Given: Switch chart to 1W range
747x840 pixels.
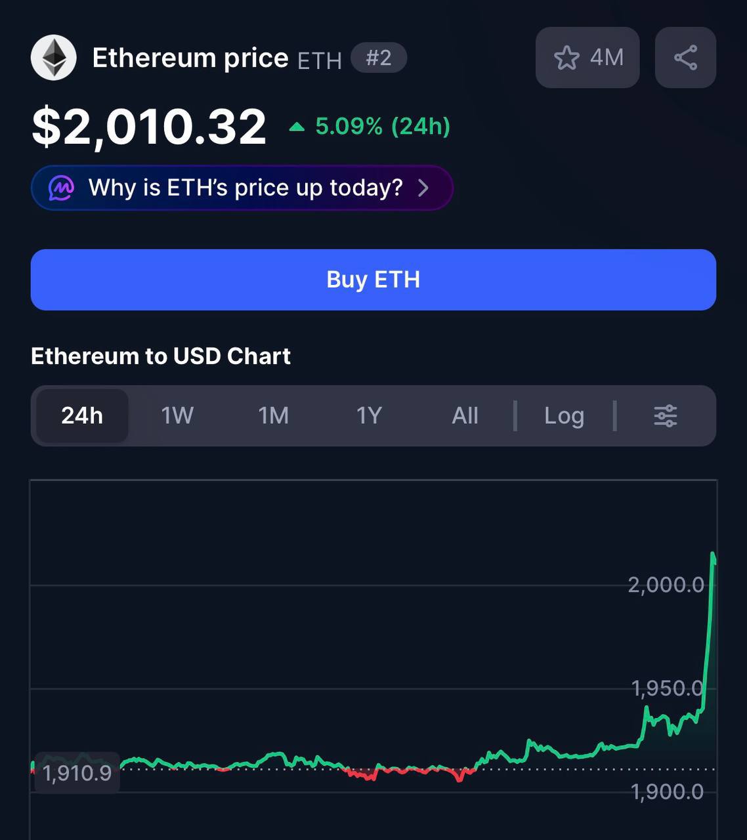Looking at the screenshot, I should 177,416.
